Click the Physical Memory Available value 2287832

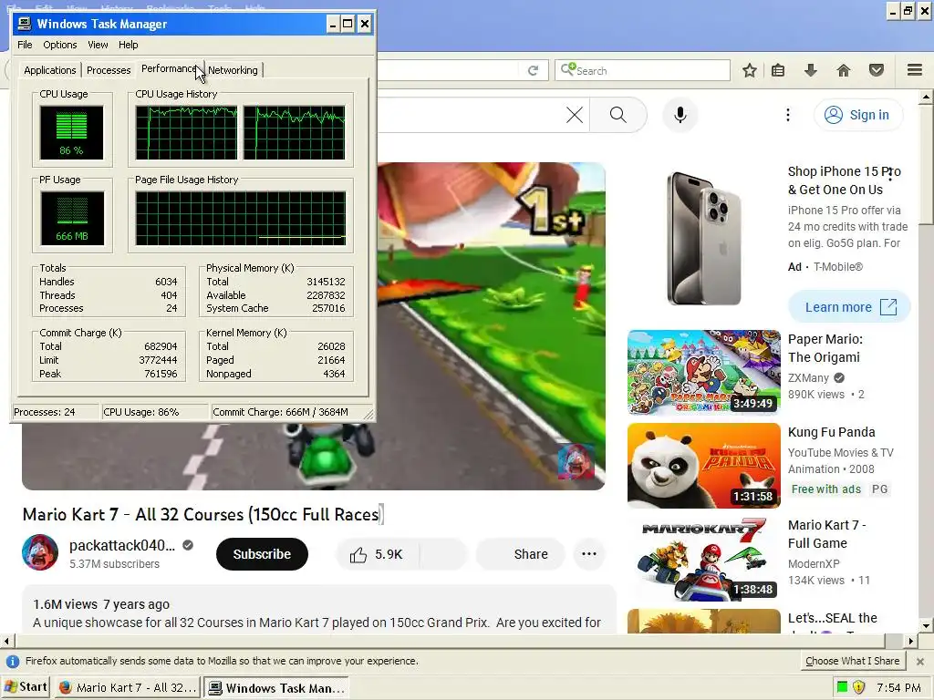click(x=326, y=295)
